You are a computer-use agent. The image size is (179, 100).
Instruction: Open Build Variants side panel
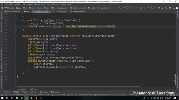tap(1, 54)
